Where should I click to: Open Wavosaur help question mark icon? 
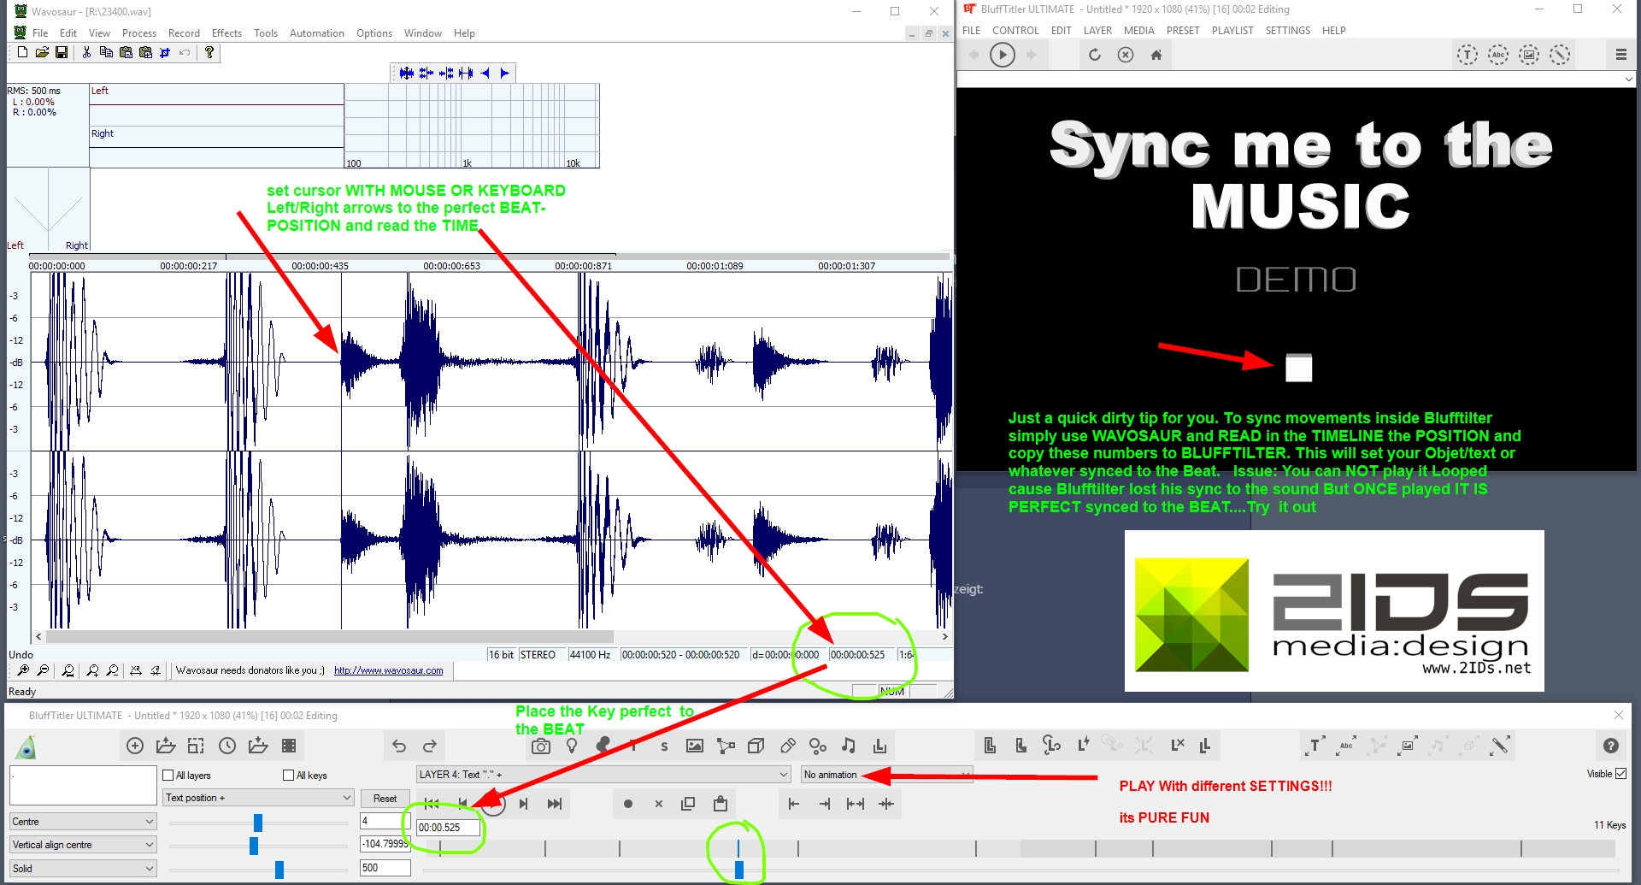209,52
